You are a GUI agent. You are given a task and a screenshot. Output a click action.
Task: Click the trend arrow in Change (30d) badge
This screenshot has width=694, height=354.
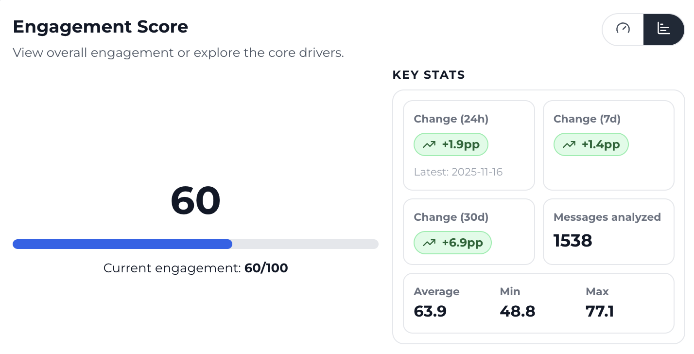pos(430,243)
